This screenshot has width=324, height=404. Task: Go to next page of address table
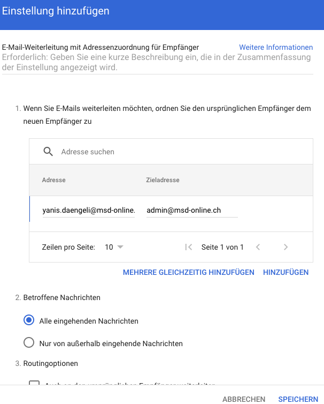tap(286, 247)
